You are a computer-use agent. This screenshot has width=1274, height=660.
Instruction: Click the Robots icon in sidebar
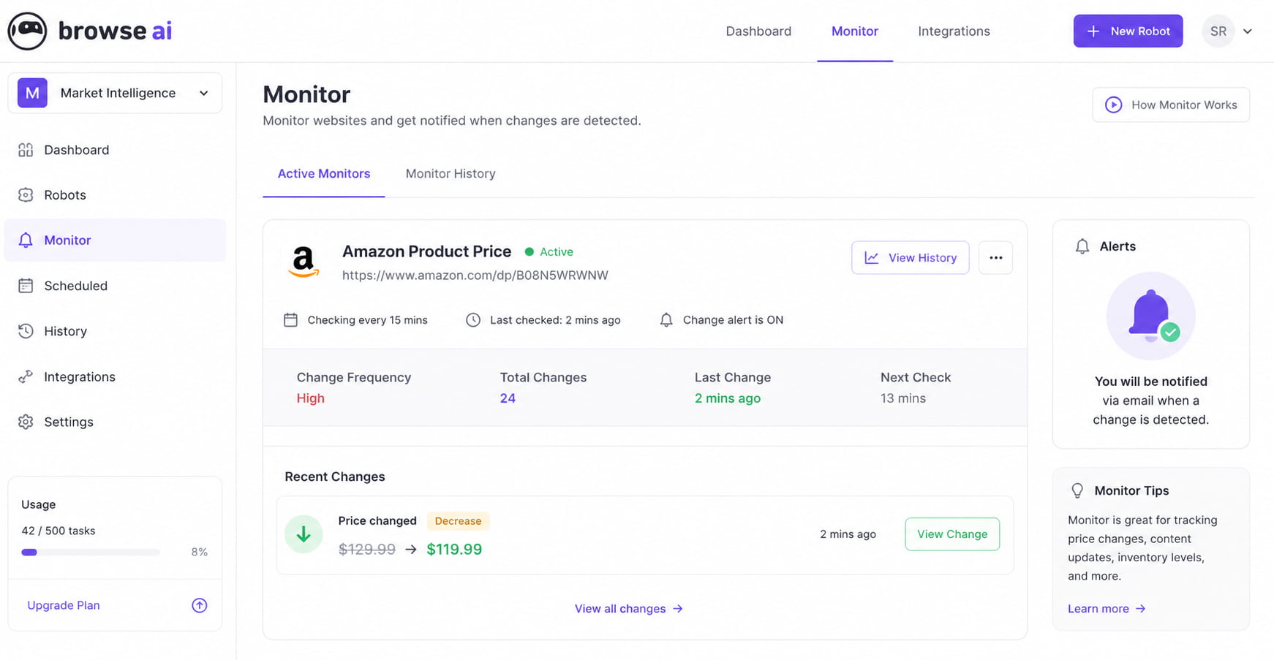coord(26,195)
